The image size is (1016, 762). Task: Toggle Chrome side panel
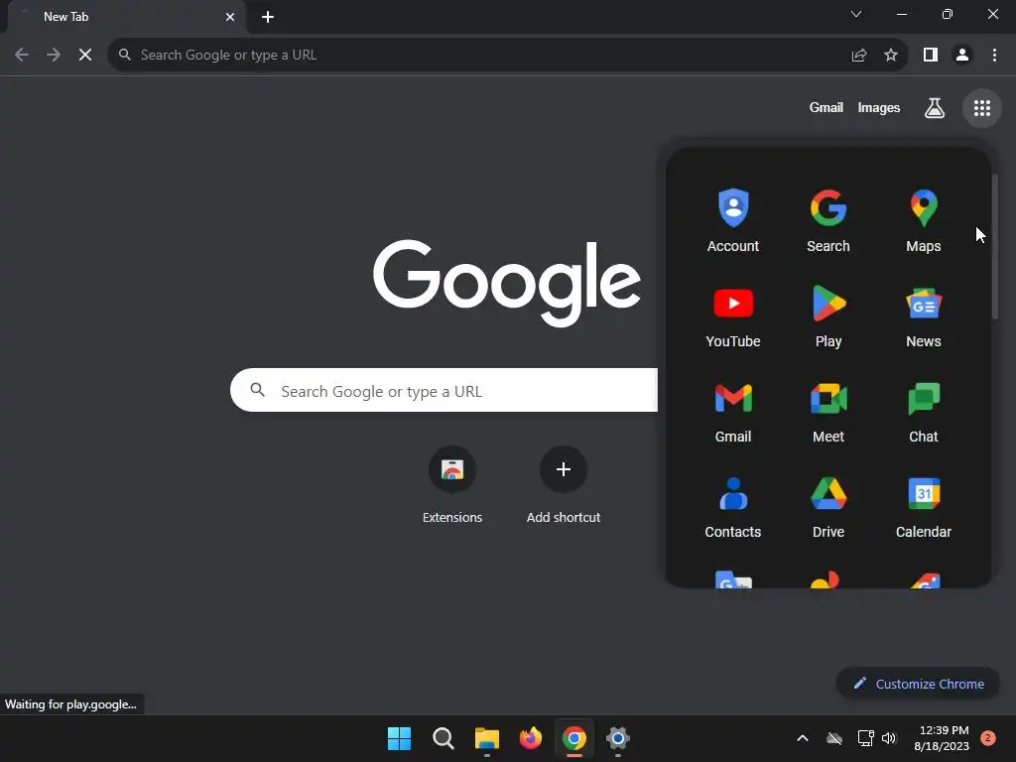(x=931, y=56)
